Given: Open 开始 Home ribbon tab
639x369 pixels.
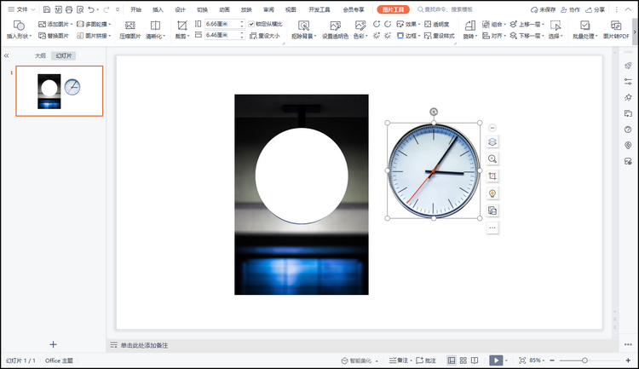Looking at the screenshot, I should (135, 9).
